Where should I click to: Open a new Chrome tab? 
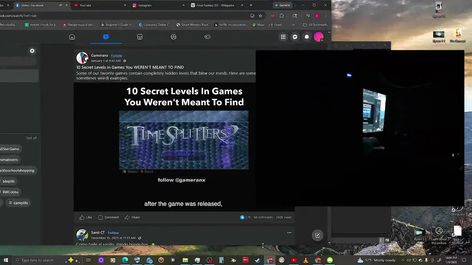click(x=251, y=5)
